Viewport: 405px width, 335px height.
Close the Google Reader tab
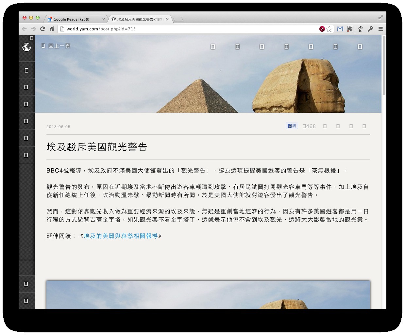click(x=104, y=19)
